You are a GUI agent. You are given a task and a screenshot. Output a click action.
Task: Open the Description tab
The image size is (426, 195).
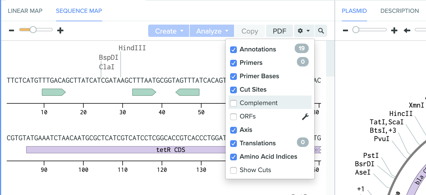[400, 11]
